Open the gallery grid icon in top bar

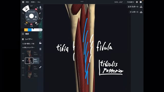point(23,2)
